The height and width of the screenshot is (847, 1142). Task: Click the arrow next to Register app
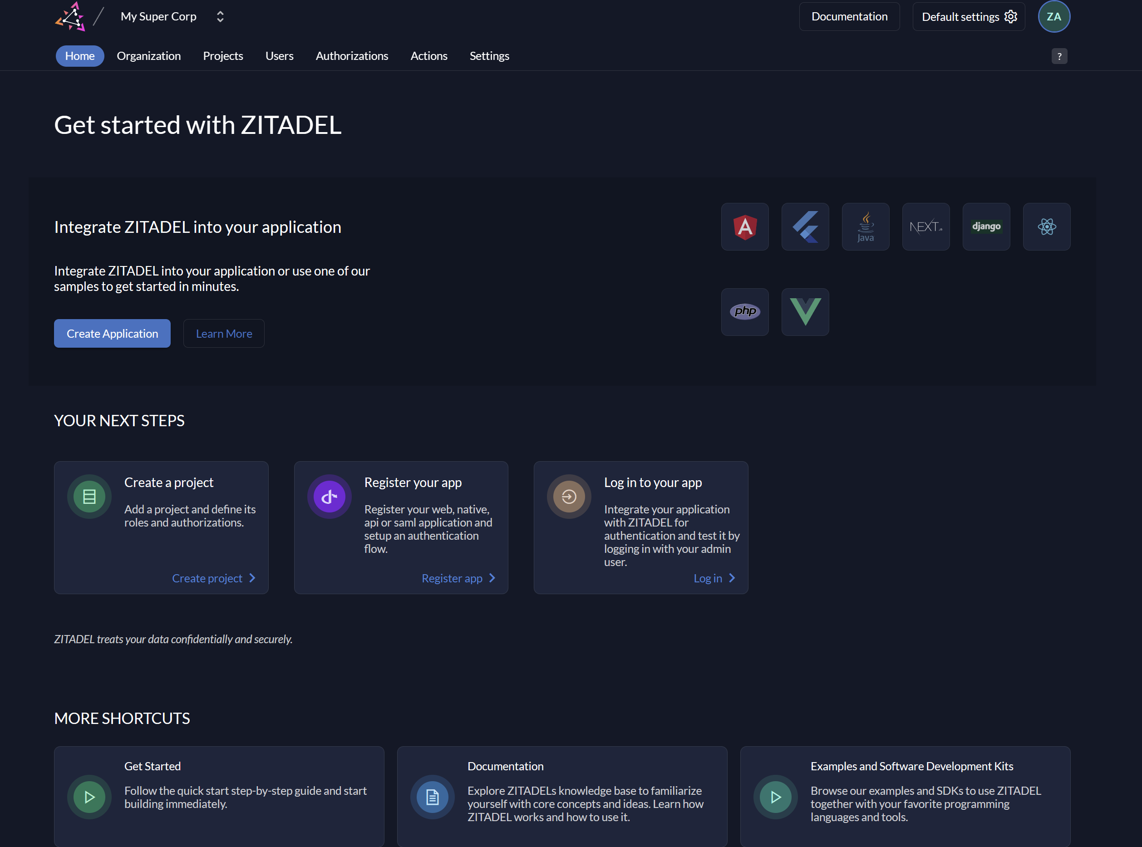point(492,578)
